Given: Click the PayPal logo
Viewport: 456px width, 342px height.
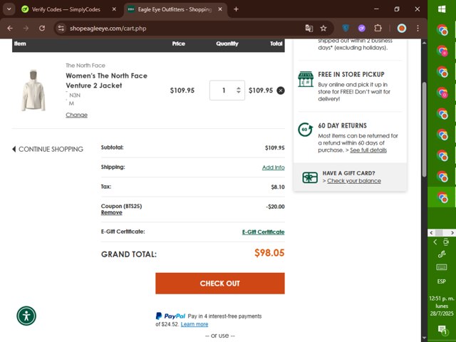Looking at the screenshot, I should coord(170,316).
